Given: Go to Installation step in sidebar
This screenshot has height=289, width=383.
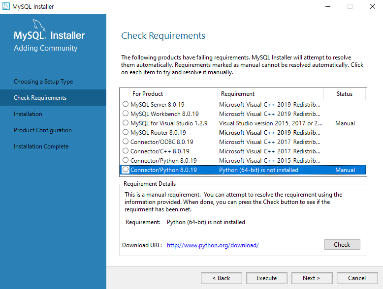Looking at the screenshot, I should click(x=28, y=114).
